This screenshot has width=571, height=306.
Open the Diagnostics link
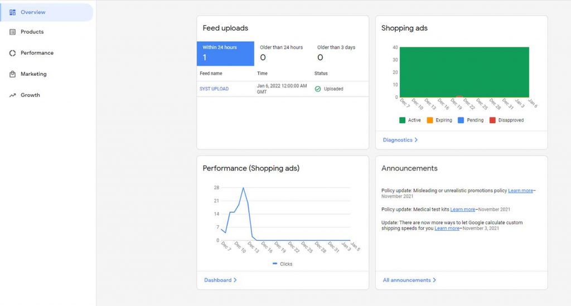pos(400,140)
